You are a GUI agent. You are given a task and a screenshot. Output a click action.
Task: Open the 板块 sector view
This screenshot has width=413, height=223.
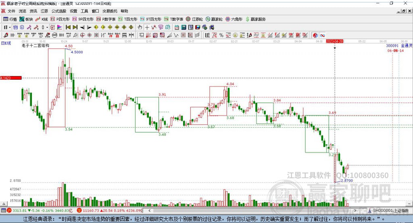coord(26,19)
